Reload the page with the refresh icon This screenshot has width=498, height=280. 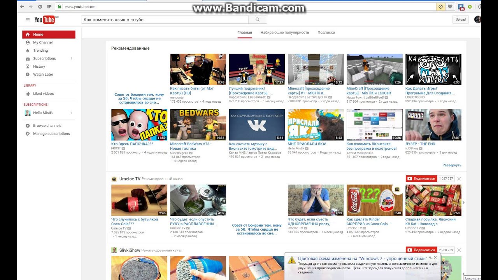click(x=40, y=7)
